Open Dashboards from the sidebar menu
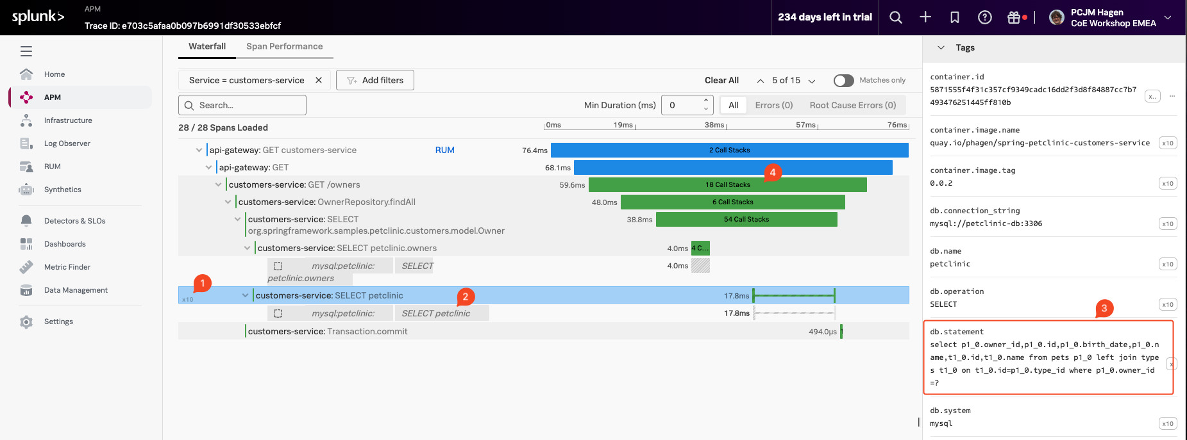 pos(65,244)
